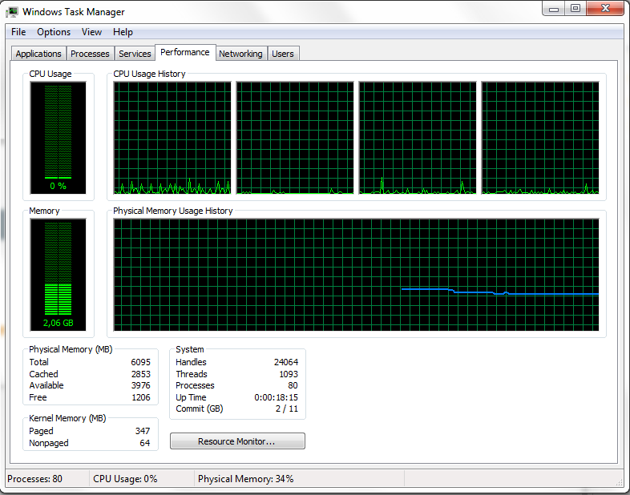The width and height of the screenshot is (630, 495).
Task: Click the status bar CPU Usage: 0% entry
Action: [x=125, y=479]
